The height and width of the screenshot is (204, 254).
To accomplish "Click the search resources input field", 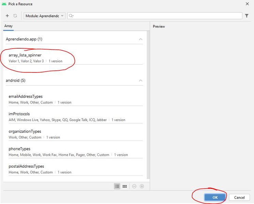I will [155, 16].
